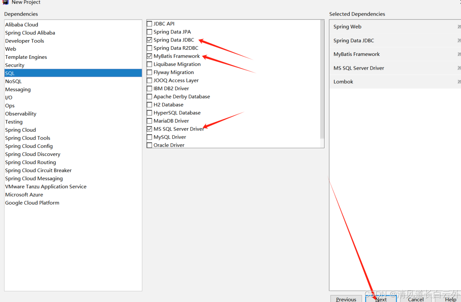This screenshot has height=302, width=461.
Task: Enable the Spring Data JPA checkbox
Action: click(149, 32)
